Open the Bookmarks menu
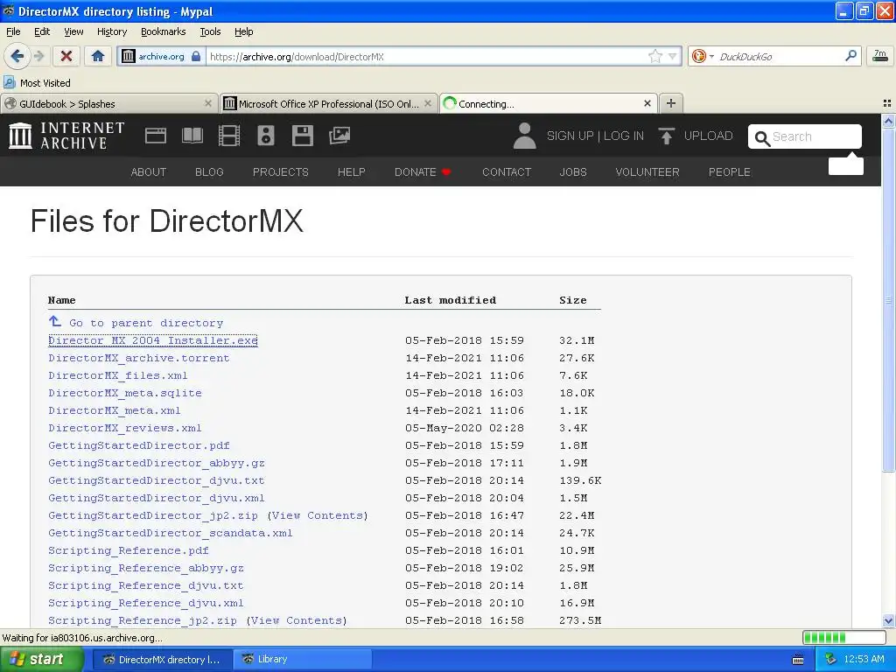The height and width of the screenshot is (672, 896). 164,31
